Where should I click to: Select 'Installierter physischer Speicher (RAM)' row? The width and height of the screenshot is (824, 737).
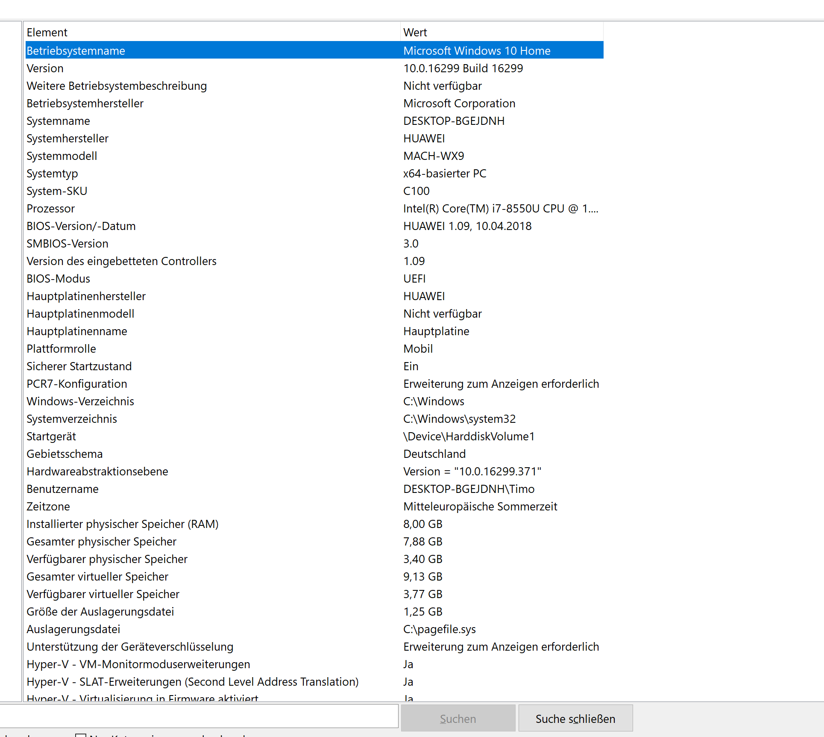[x=123, y=524]
